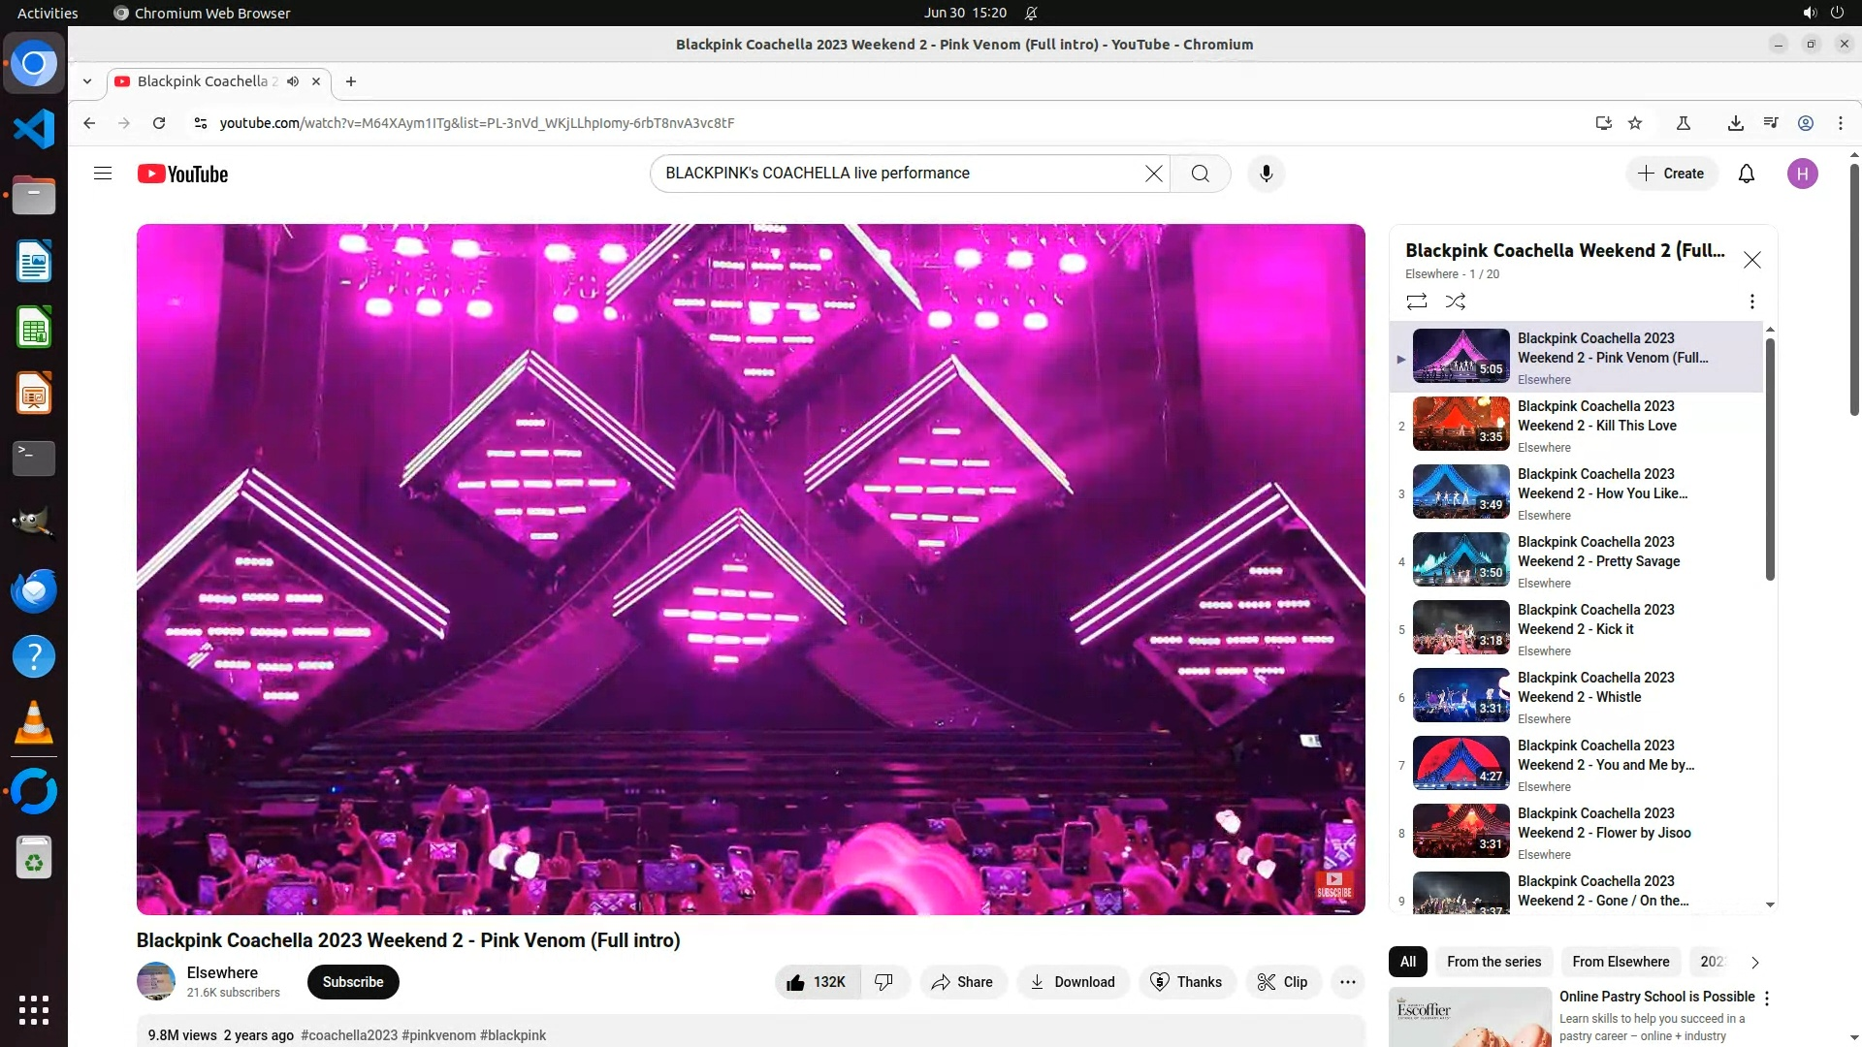Image resolution: width=1862 pixels, height=1047 pixels.
Task: Play Kill This Love playlist thumbnail
Action: (1461, 424)
